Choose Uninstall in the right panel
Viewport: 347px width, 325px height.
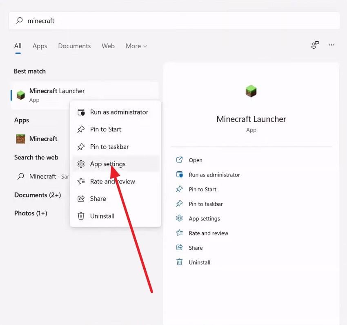(198, 262)
